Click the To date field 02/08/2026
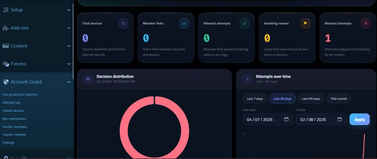Image resolution: width=377 pixels, height=159 pixels. (321, 119)
